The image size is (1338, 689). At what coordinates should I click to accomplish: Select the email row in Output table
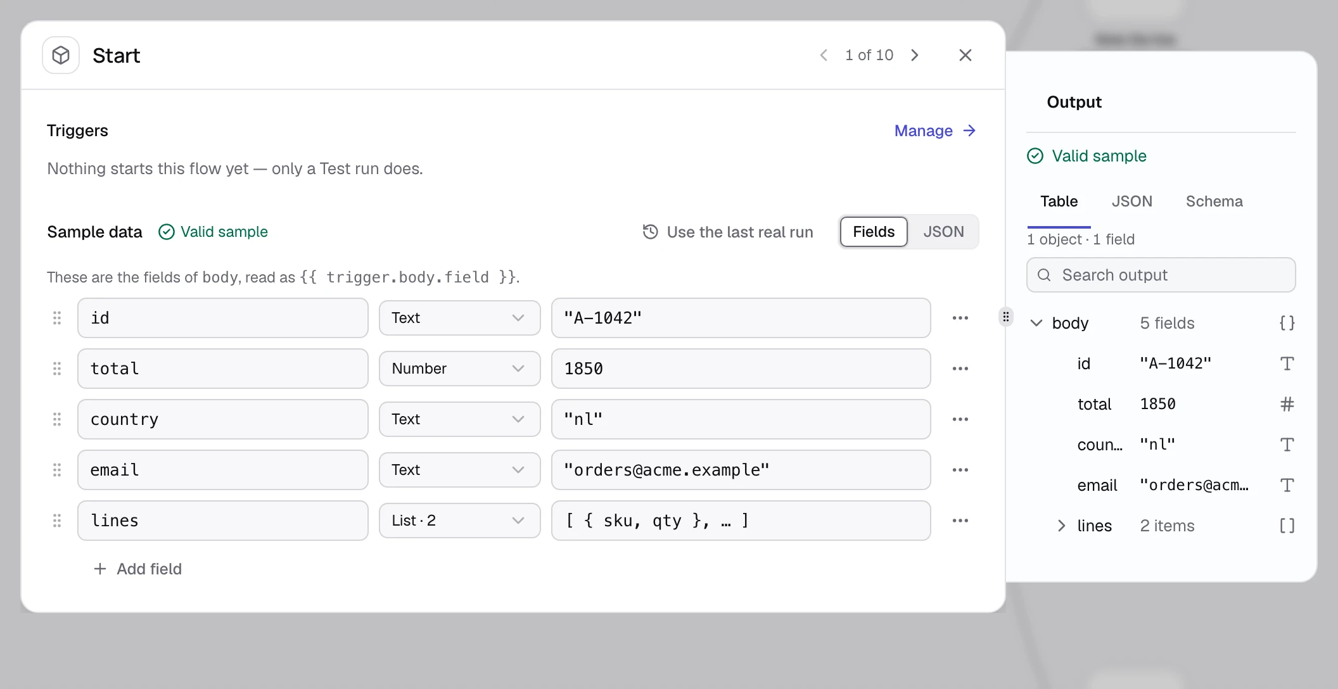pos(1161,485)
